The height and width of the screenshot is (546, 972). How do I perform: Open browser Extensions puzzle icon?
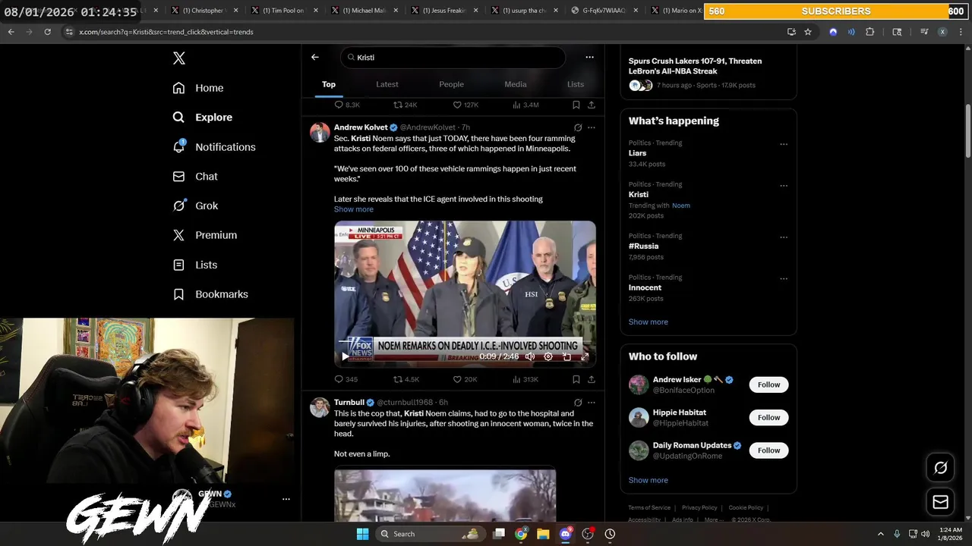pos(870,32)
